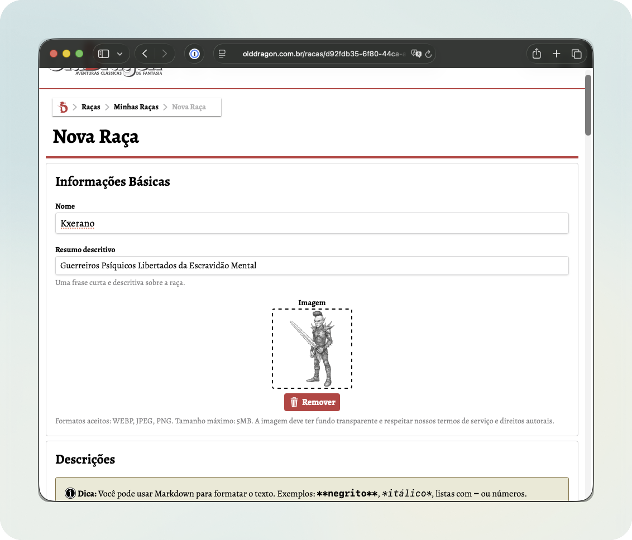Open the sidebar tab group dropdown arrow
This screenshot has width=632, height=540.
point(119,54)
